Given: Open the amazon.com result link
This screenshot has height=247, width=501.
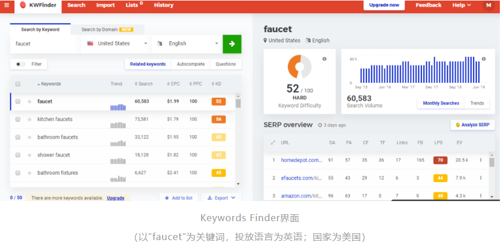Looking at the screenshot, I should tap(301, 196).
